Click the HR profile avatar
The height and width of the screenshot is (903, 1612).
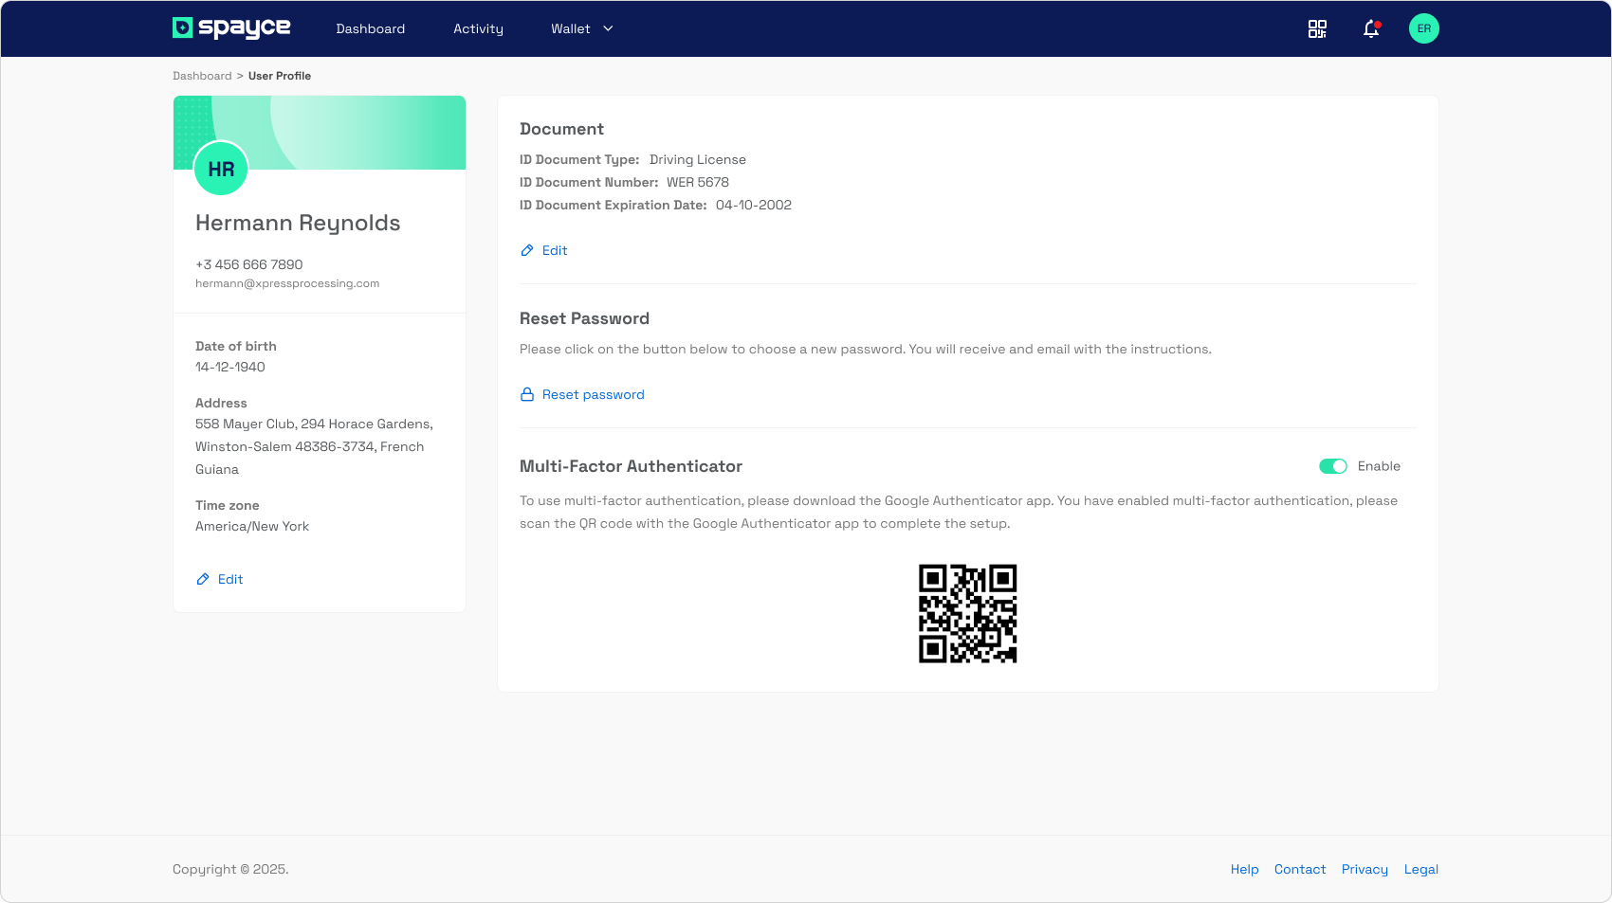[x=221, y=169]
